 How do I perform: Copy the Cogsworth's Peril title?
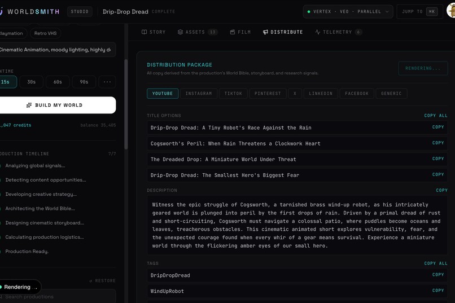(x=438, y=143)
